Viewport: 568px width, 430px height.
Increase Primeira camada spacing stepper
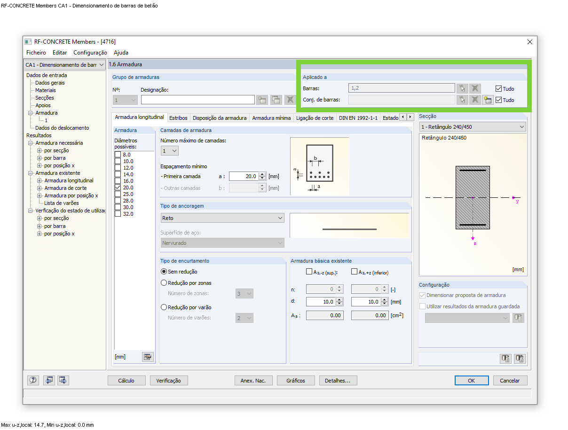point(263,174)
